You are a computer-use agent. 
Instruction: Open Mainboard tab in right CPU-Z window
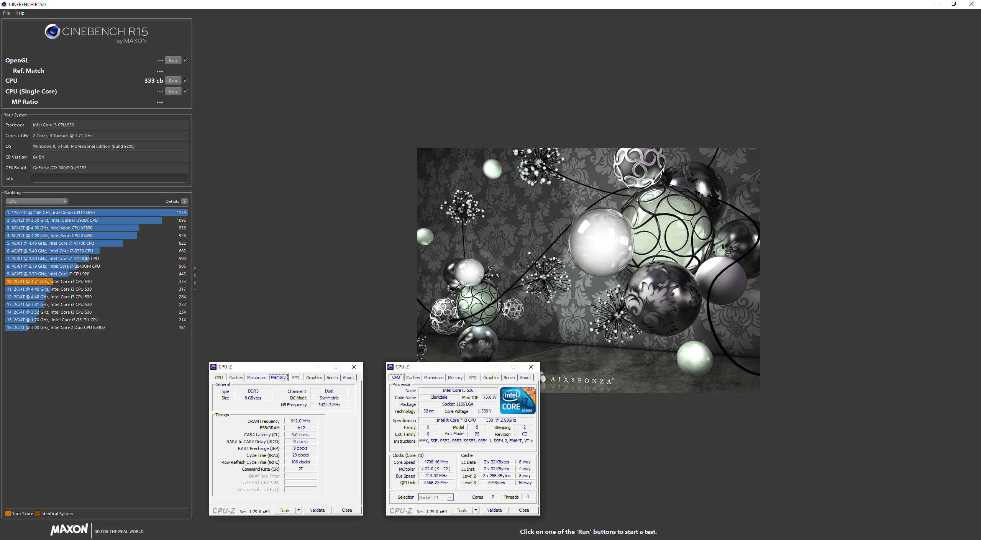434,378
